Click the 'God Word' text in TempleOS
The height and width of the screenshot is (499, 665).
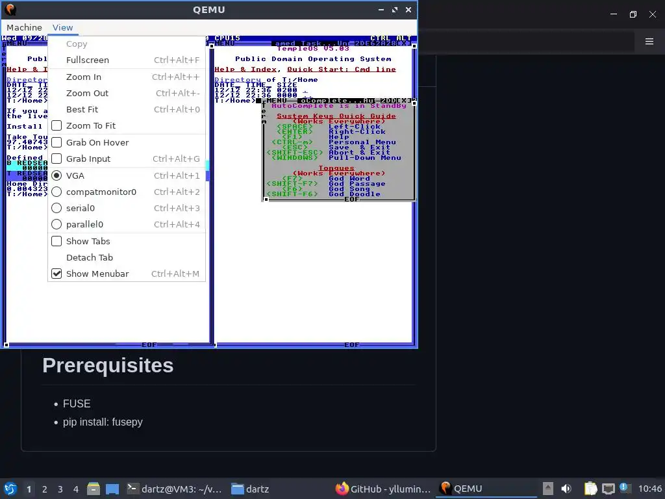click(x=349, y=179)
